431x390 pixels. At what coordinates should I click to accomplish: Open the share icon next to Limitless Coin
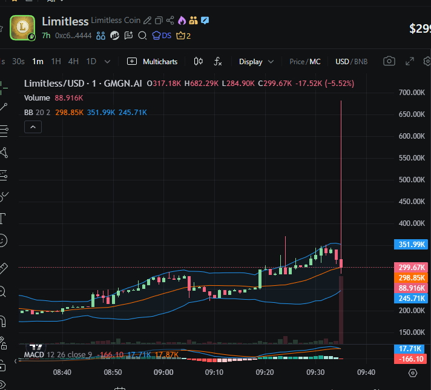(x=170, y=21)
